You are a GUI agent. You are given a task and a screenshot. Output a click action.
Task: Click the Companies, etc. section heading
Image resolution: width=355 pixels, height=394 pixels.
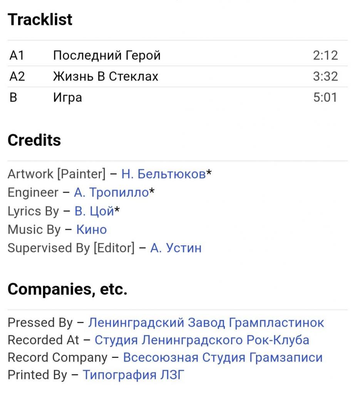coord(67,289)
